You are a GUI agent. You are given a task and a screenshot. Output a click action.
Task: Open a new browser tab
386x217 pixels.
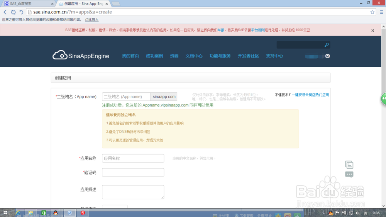116,4
